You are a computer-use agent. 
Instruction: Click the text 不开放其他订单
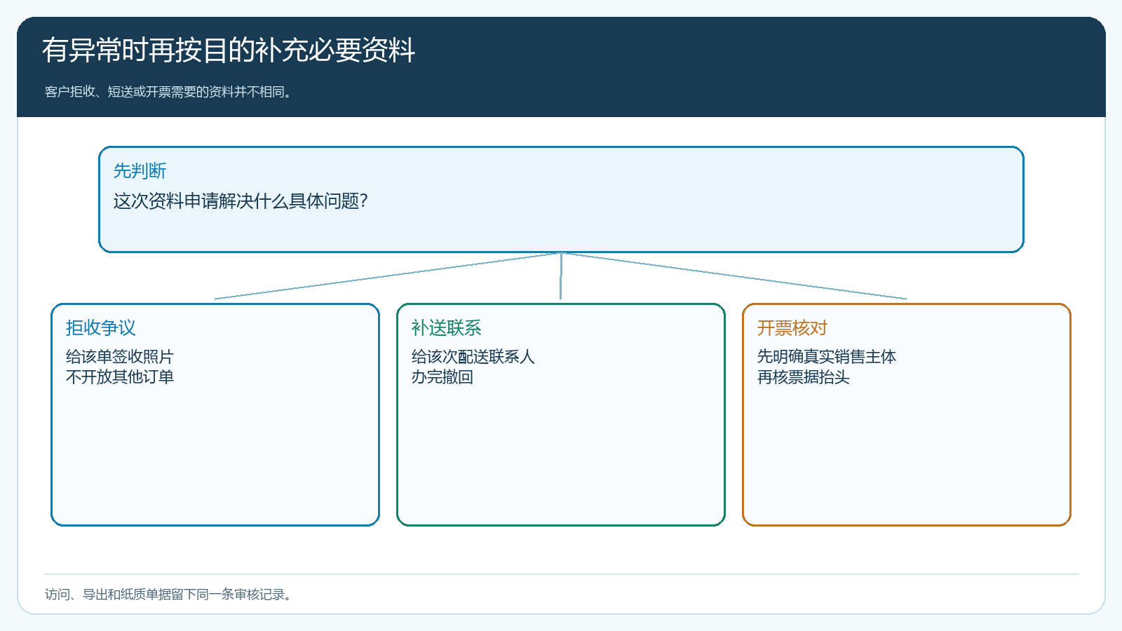coord(120,377)
